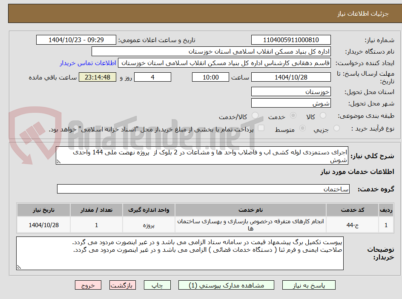
Task: Click the تعداد / مقدار column header
Action: point(96,210)
